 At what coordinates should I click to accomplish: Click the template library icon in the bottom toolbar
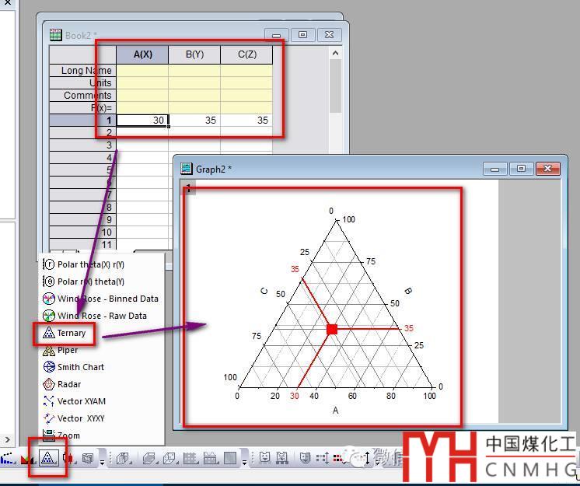(x=89, y=458)
